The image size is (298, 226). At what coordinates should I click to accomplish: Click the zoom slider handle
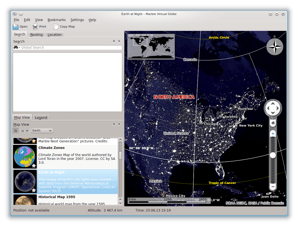click(273, 155)
